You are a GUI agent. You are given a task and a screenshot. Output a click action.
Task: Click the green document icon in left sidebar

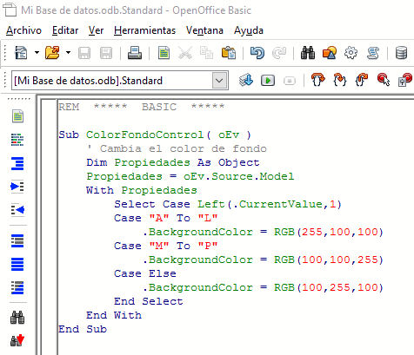coord(17,116)
